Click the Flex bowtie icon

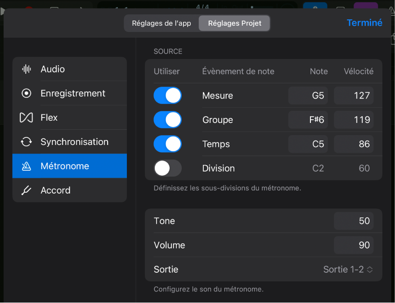[27, 118]
